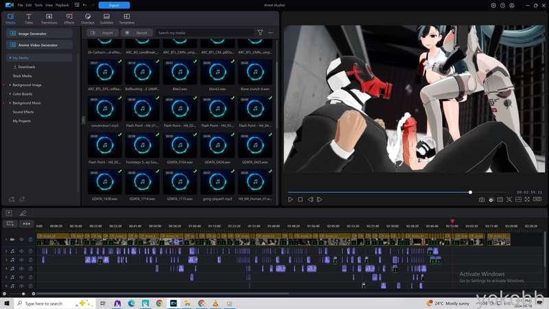Select the GDATA_0164.wav audio clip
549x309 pixels.
point(180,145)
